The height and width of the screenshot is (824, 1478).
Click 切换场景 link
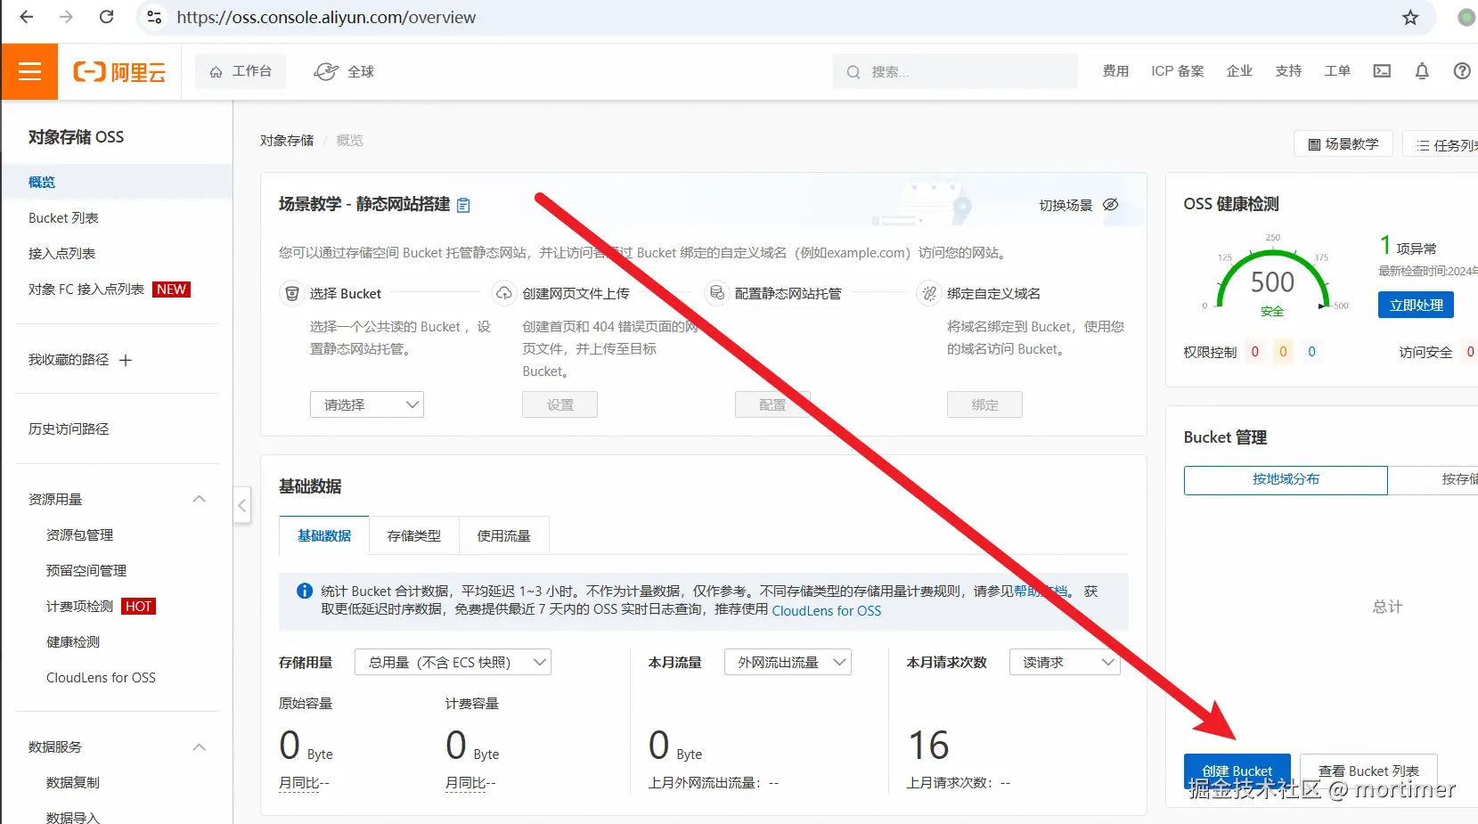pyautogui.click(x=1066, y=205)
